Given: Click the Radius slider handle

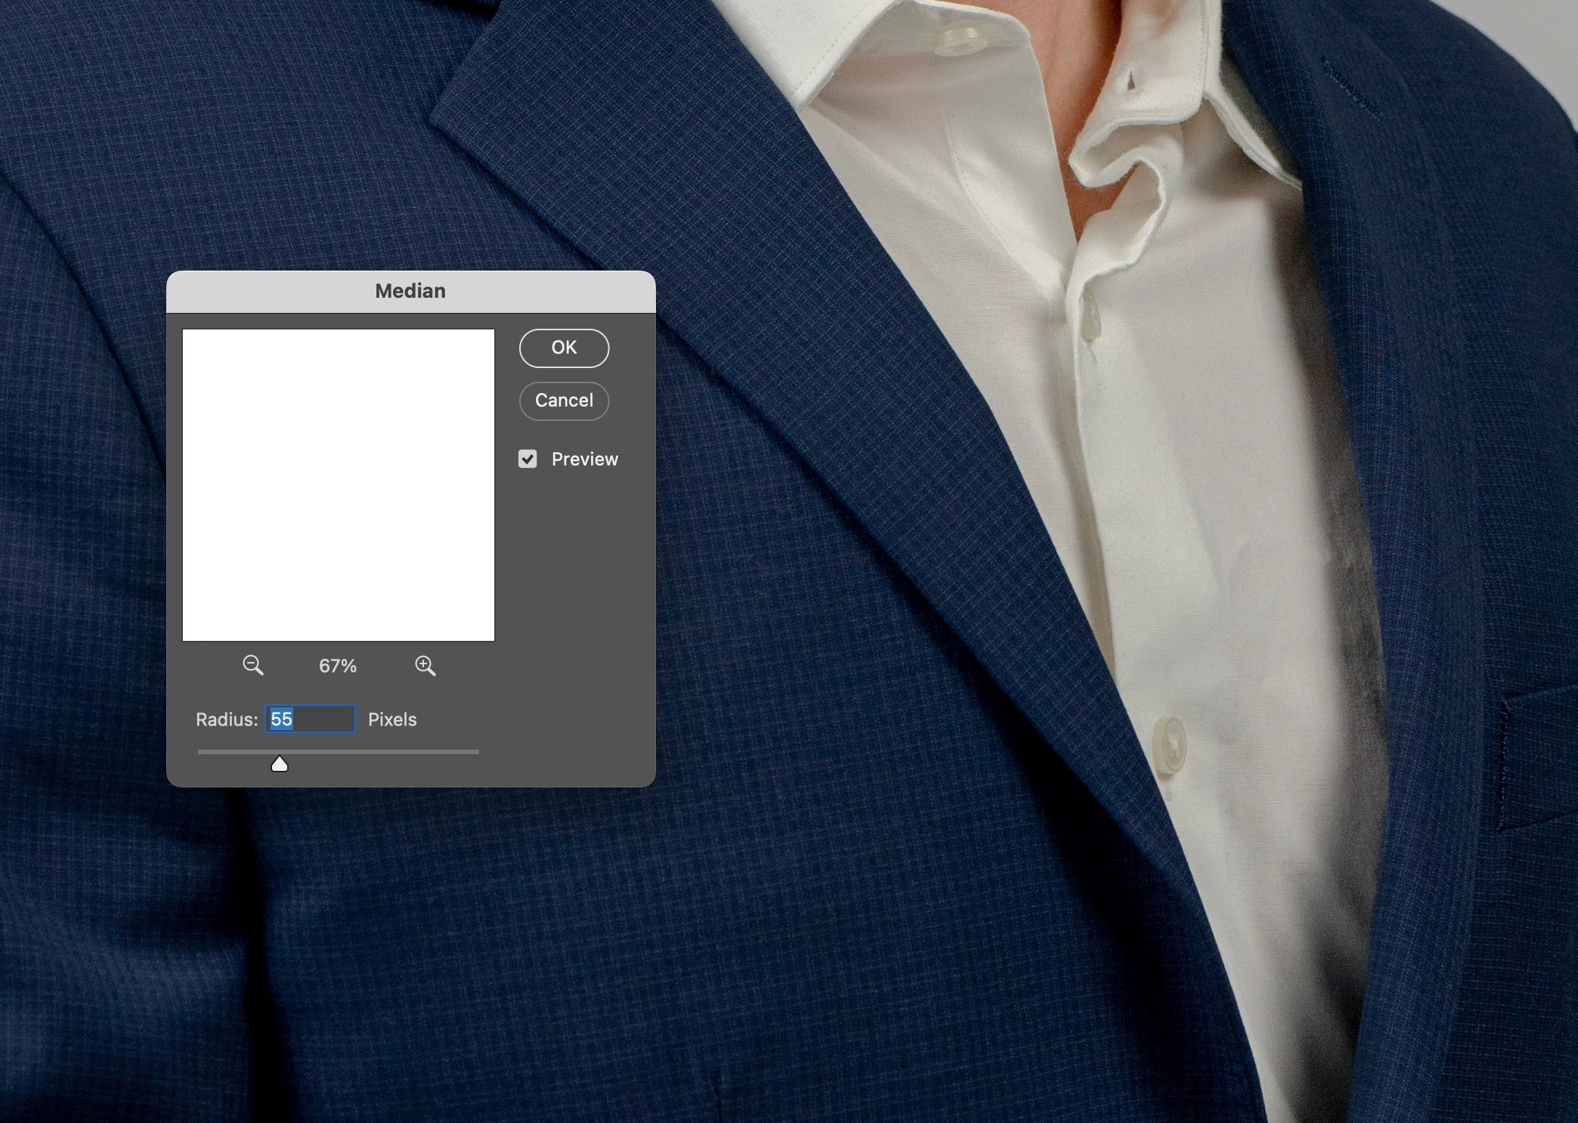Looking at the screenshot, I should tap(280, 764).
